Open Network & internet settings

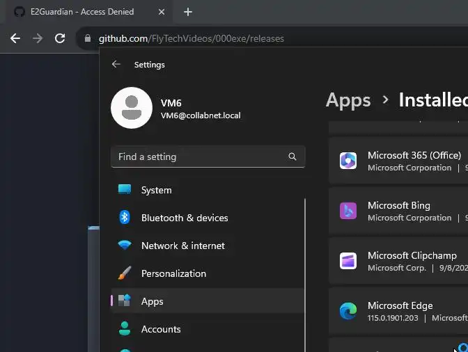coord(208,246)
